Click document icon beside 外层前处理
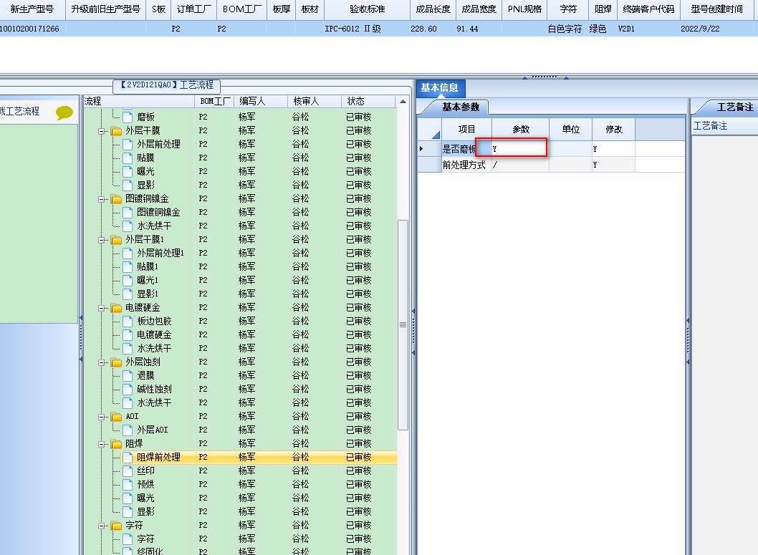758x555 pixels. (x=128, y=145)
